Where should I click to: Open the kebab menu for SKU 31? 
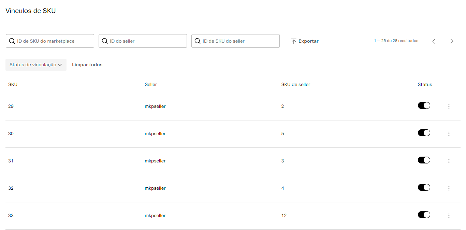pos(449,161)
